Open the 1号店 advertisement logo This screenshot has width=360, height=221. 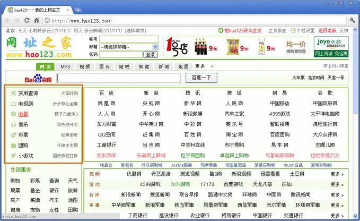coord(177,47)
